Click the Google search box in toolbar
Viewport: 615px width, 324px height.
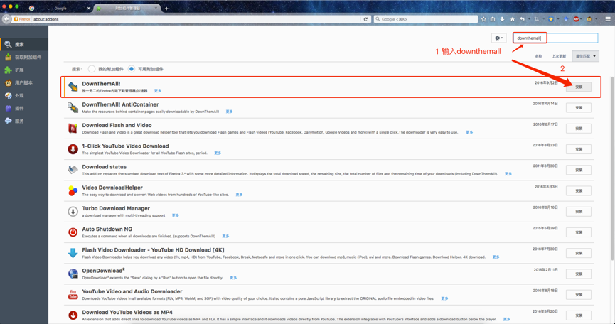click(426, 18)
